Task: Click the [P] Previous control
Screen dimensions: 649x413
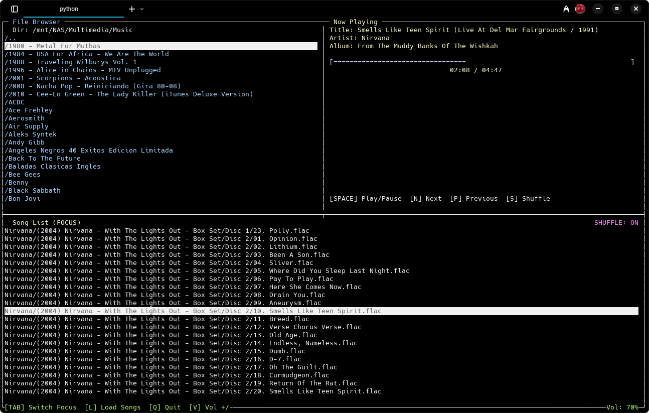Action: (x=474, y=199)
